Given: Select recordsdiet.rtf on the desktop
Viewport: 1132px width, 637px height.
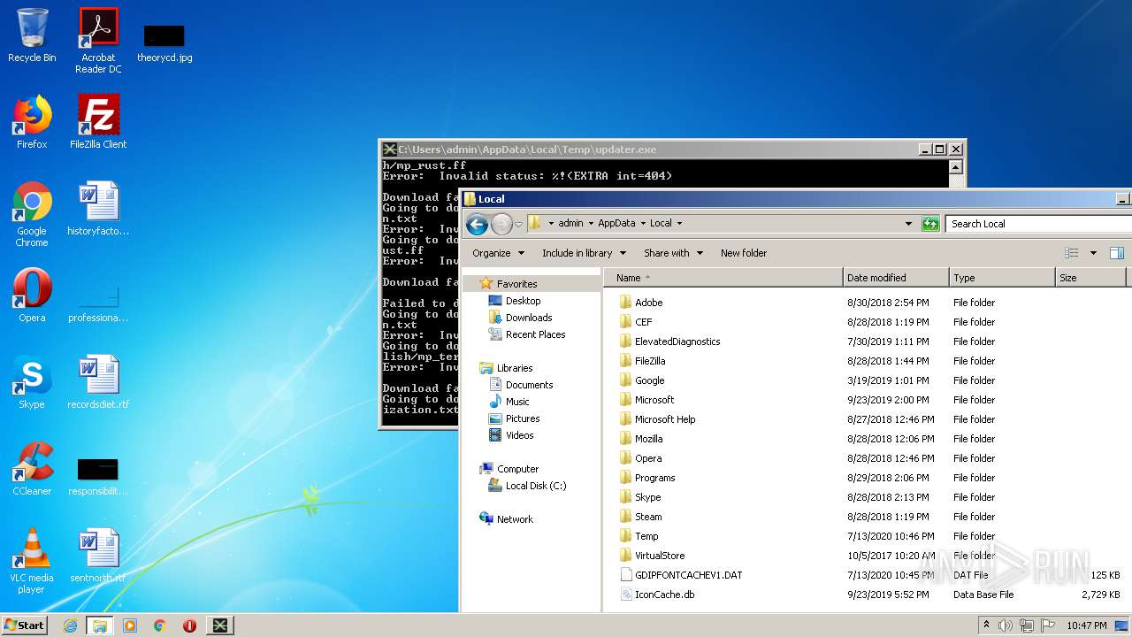Looking at the screenshot, I should (98, 382).
